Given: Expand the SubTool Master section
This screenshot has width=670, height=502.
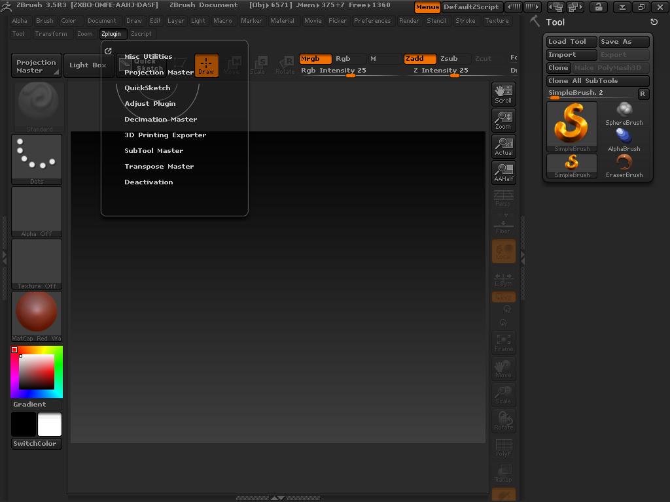Looking at the screenshot, I should tap(154, 151).
